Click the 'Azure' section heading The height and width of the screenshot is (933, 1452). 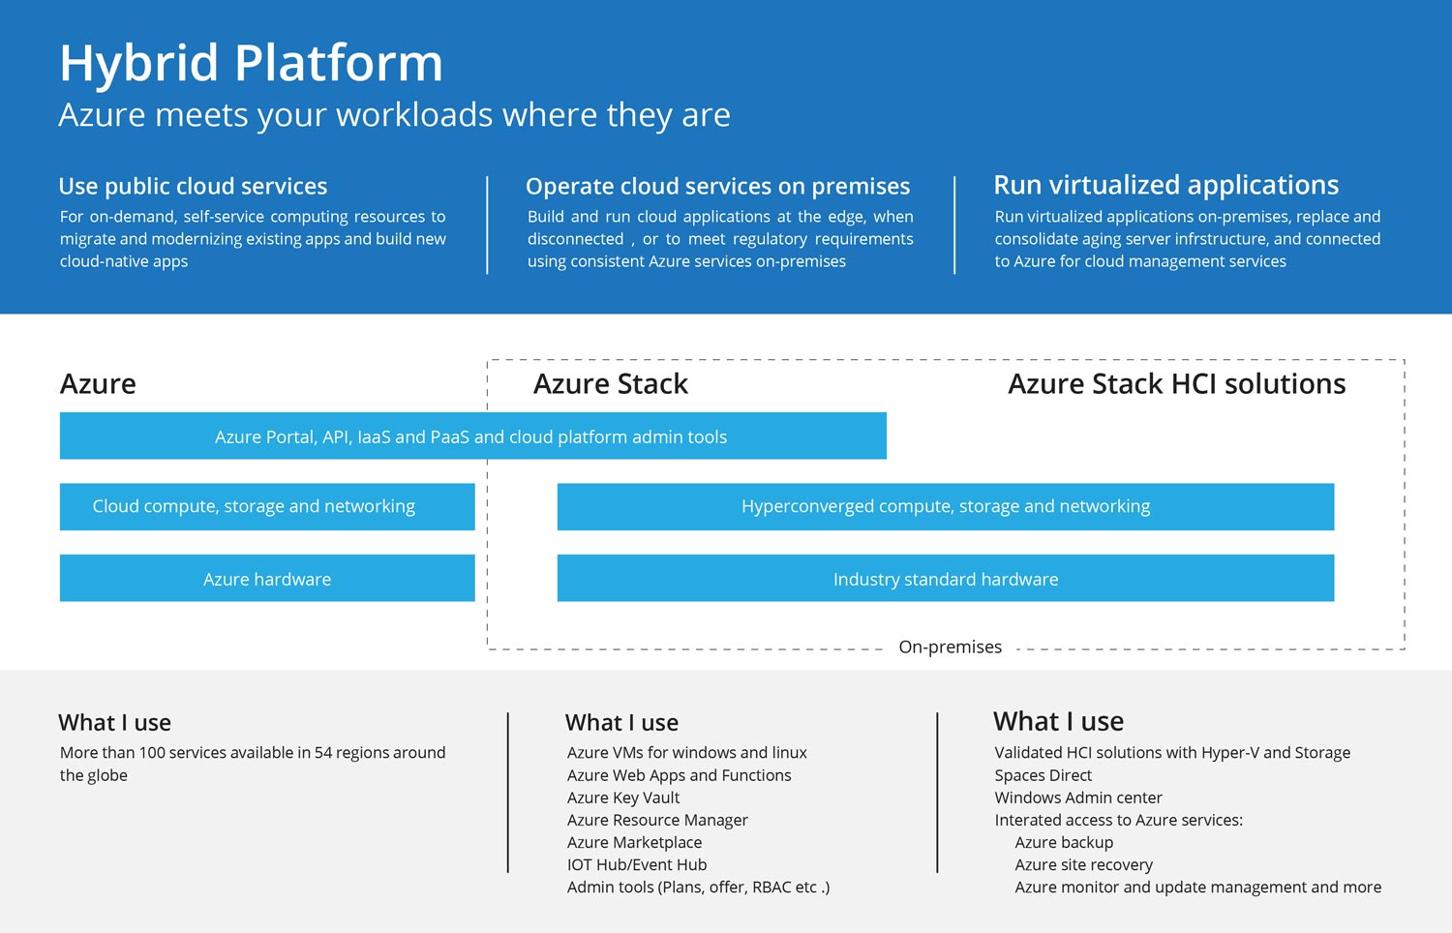(x=98, y=384)
